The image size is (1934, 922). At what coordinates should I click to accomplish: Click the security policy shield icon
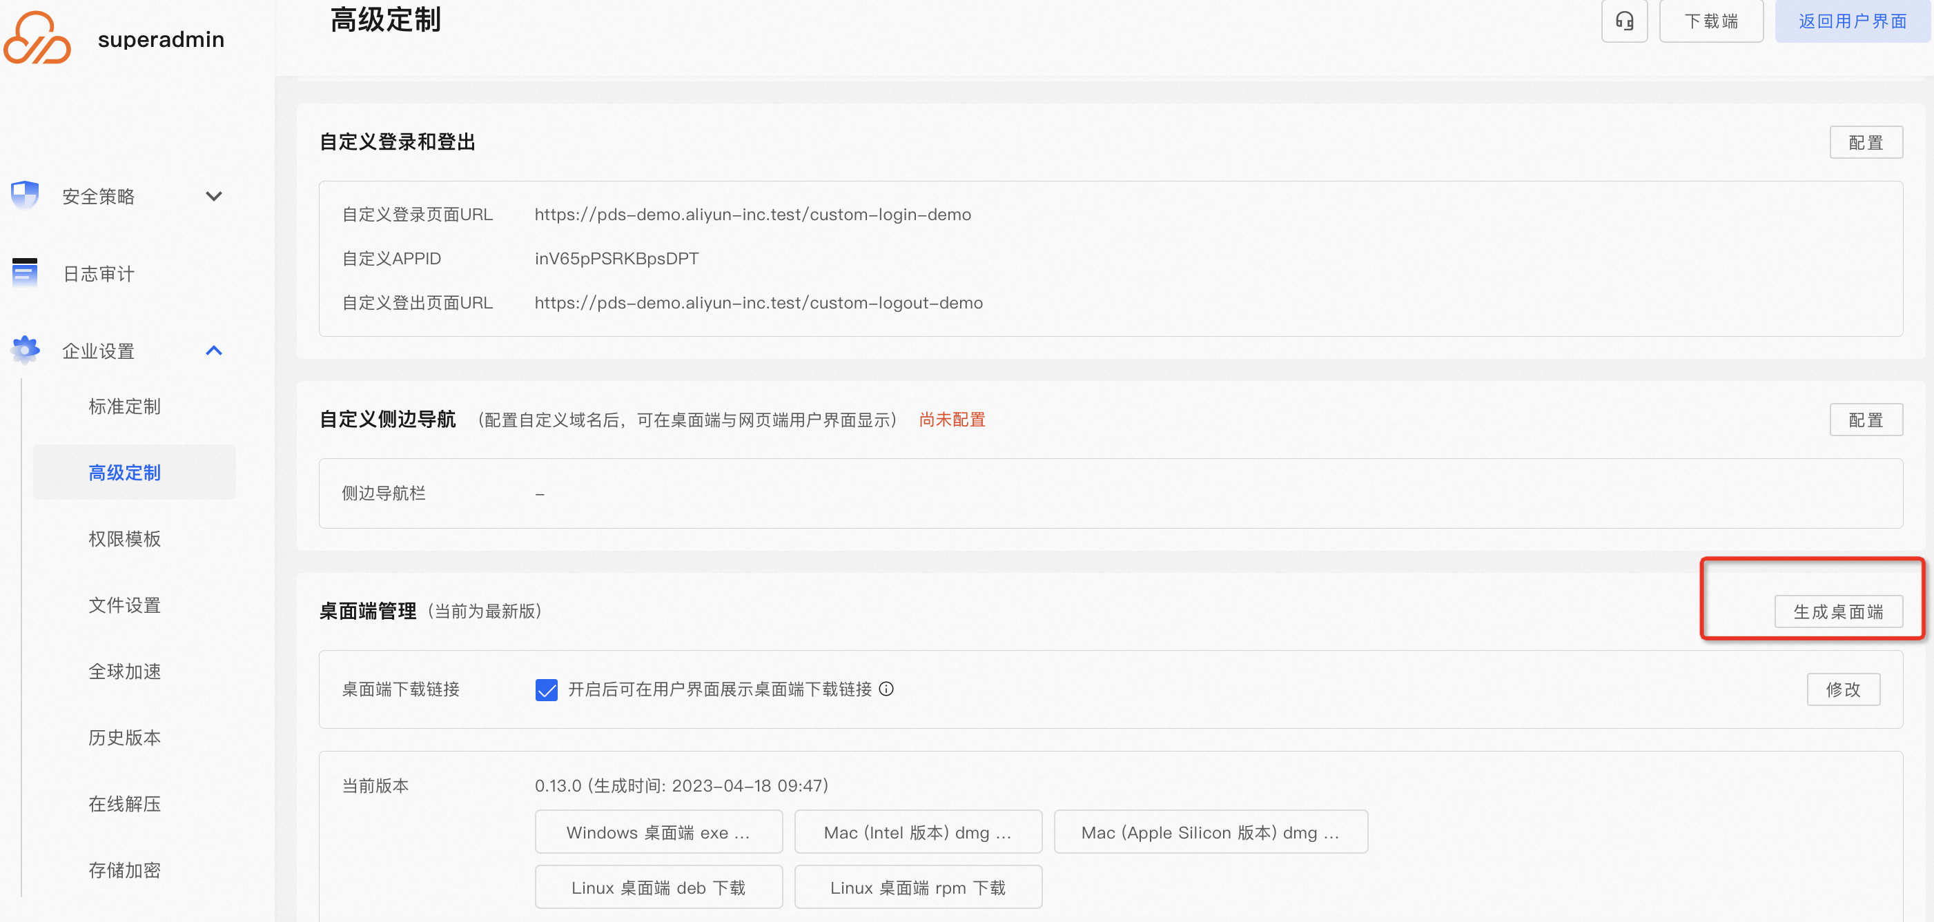click(25, 195)
